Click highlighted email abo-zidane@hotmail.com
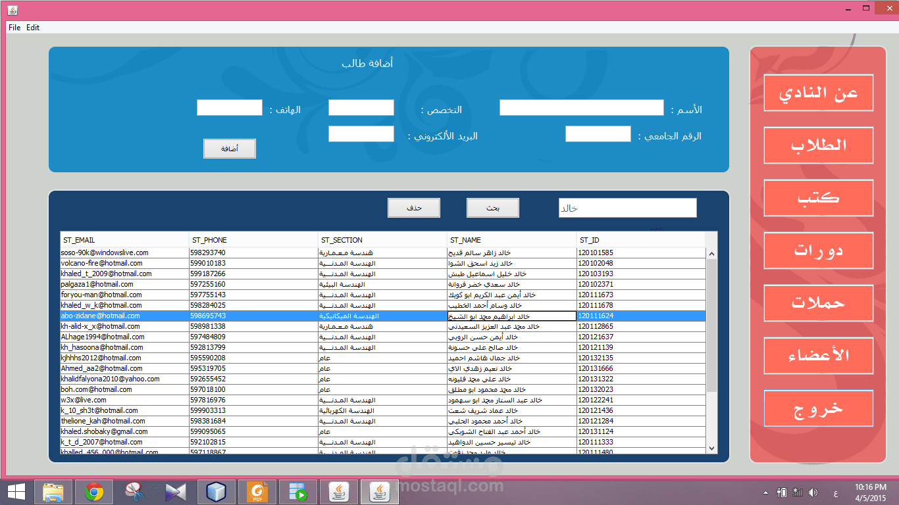 coord(124,316)
